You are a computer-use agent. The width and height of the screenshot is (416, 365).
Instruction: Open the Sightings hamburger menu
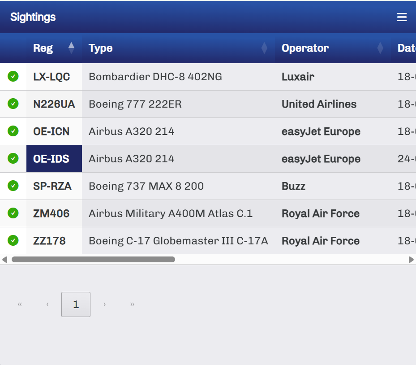pos(402,17)
